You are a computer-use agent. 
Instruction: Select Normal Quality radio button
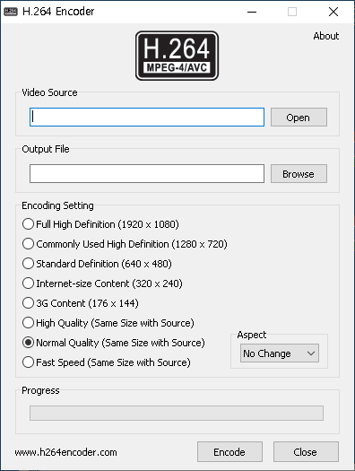[28, 343]
